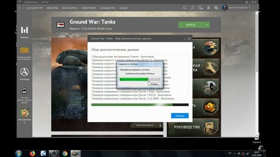Viewport: 280px width, 157px height.
Task: Open Chrome from the taskbar
Action: pyautogui.click(x=65, y=154)
